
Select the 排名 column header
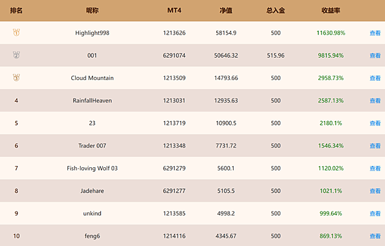point(16,10)
